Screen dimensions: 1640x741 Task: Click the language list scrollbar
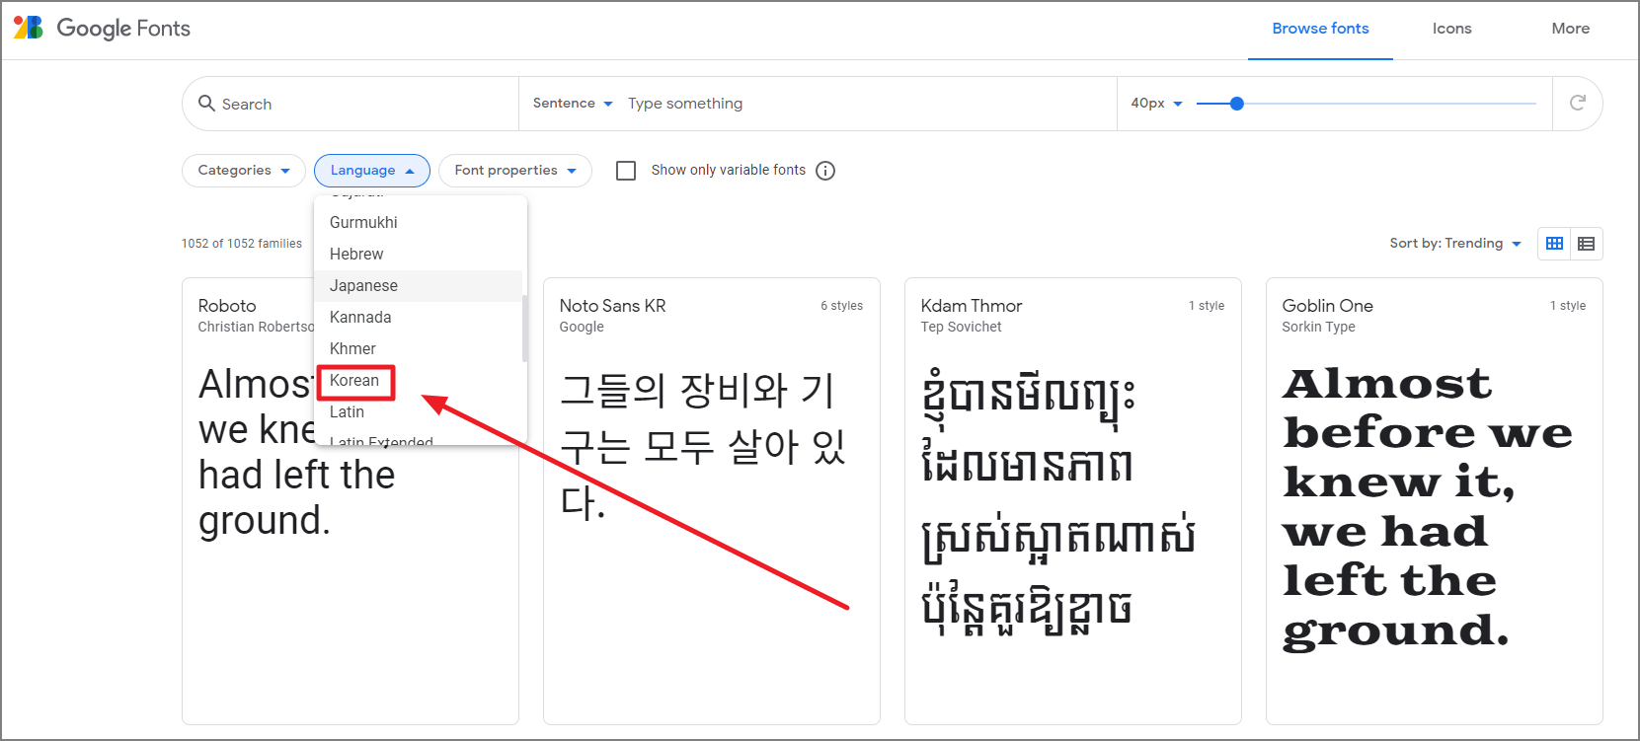(x=524, y=328)
